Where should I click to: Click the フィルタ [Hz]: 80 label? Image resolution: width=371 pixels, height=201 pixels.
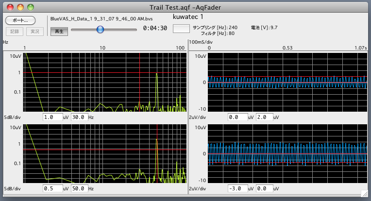pos(218,33)
